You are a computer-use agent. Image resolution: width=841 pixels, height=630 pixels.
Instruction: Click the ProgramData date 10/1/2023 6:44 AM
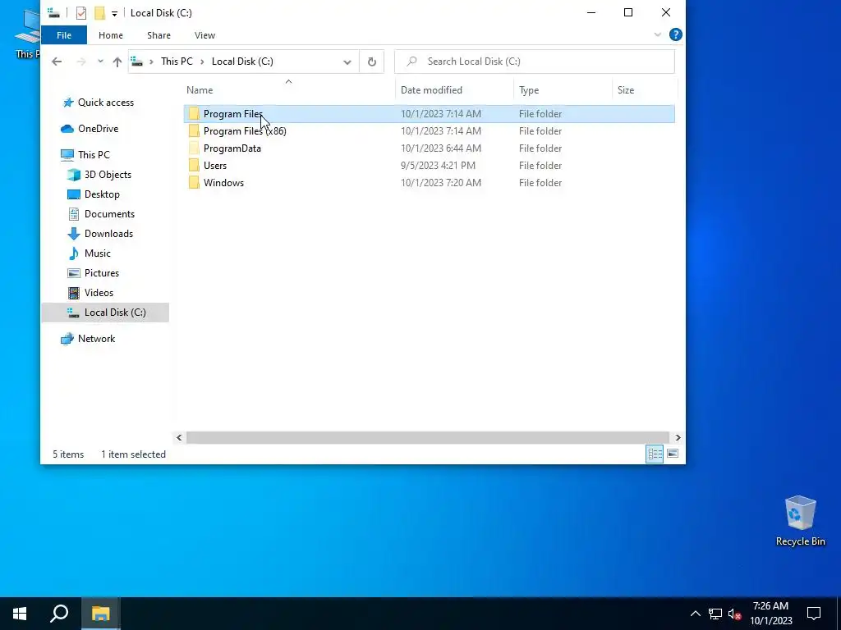(x=441, y=148)
